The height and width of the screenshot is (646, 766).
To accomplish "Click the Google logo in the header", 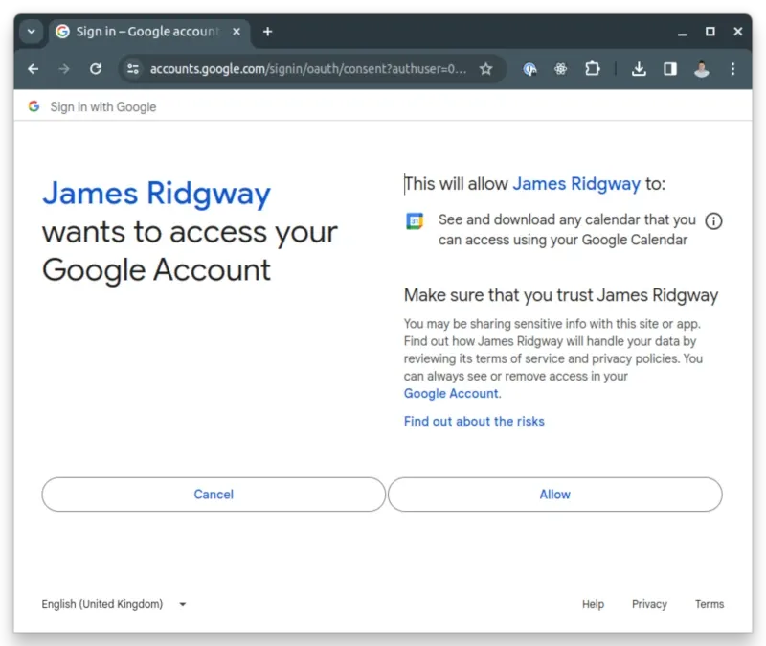I will click(34, 106).
